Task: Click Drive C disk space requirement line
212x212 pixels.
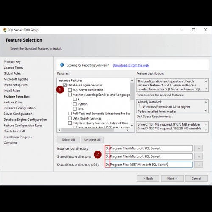Action: 168,124
